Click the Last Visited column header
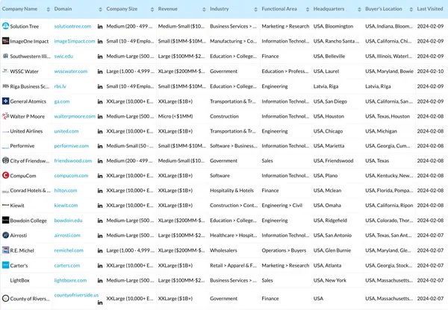Image resolution: width=448 pixels, height=310 pixels. pos(431,9)
